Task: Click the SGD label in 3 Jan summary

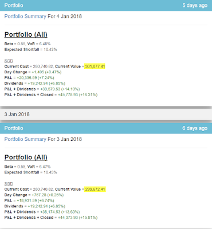Action: (9, 184)
